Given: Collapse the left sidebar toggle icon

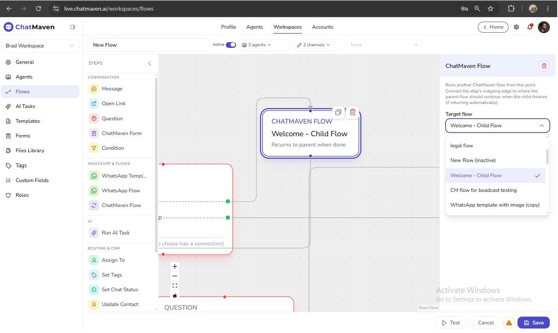Looking at the screenshot, I should 73,27.
